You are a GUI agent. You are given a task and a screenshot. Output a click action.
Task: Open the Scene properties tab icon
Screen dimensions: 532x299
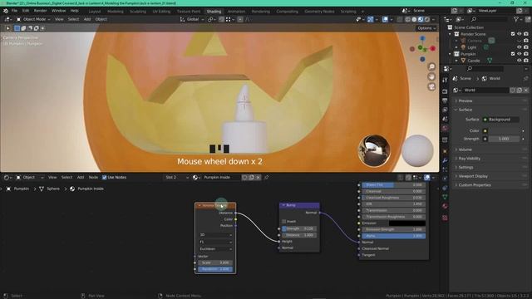445,119
